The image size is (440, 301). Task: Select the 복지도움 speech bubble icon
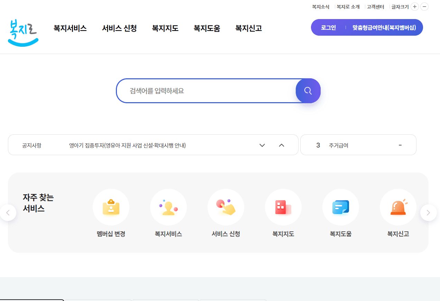click(340, 207)
